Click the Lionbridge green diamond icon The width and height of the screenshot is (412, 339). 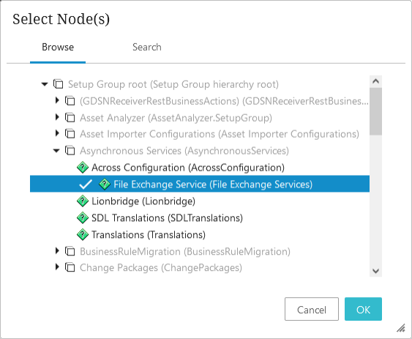click(x=83, y=201)
